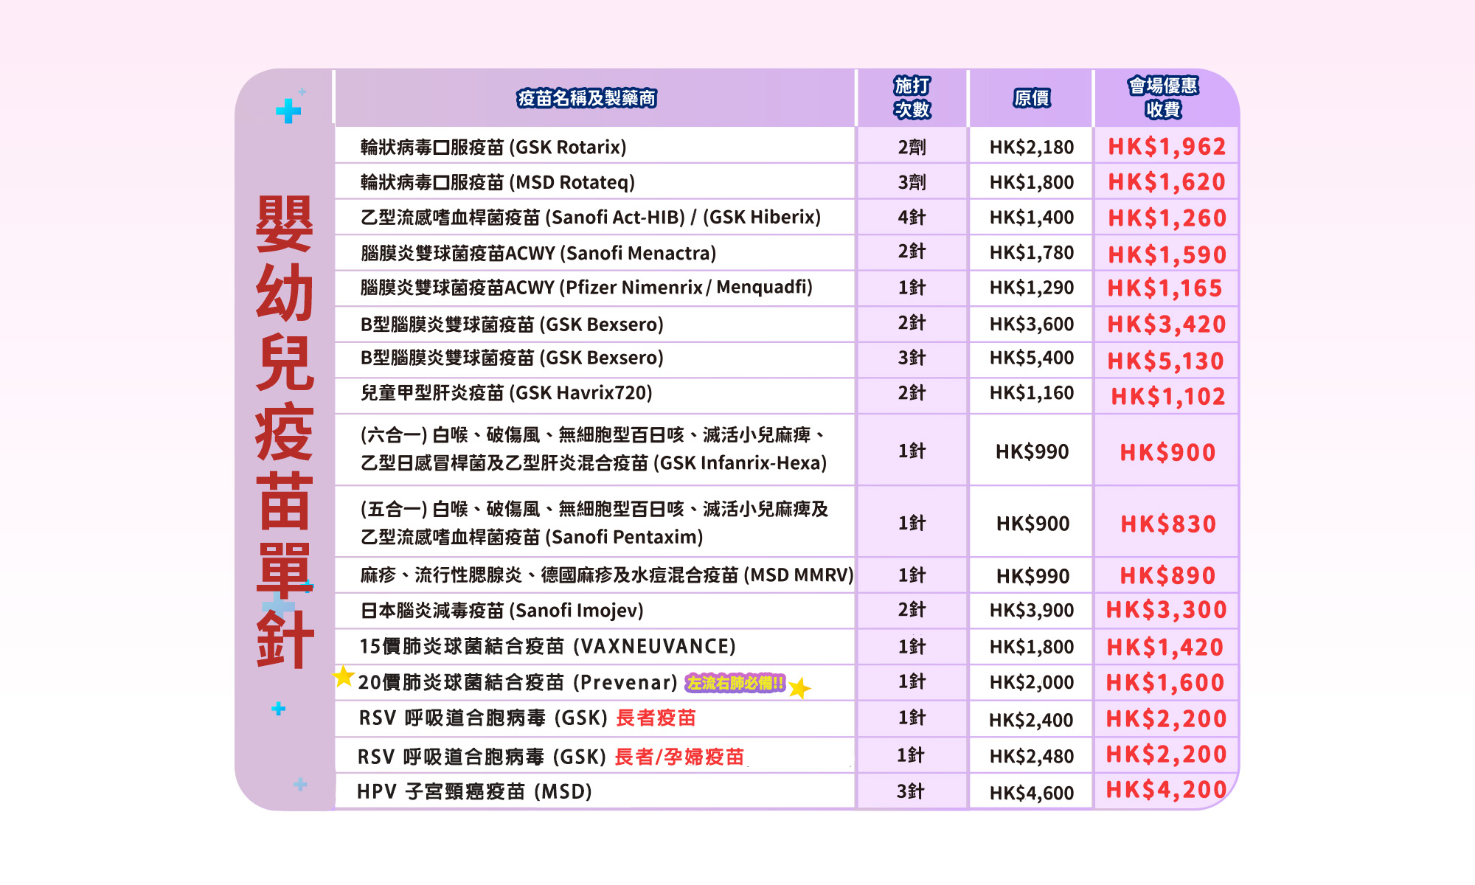Click 乙型流感嗜血桿菌疫苗 (Sanofi Act-HIB) / (GSK Hiberix)

[591, 217]
